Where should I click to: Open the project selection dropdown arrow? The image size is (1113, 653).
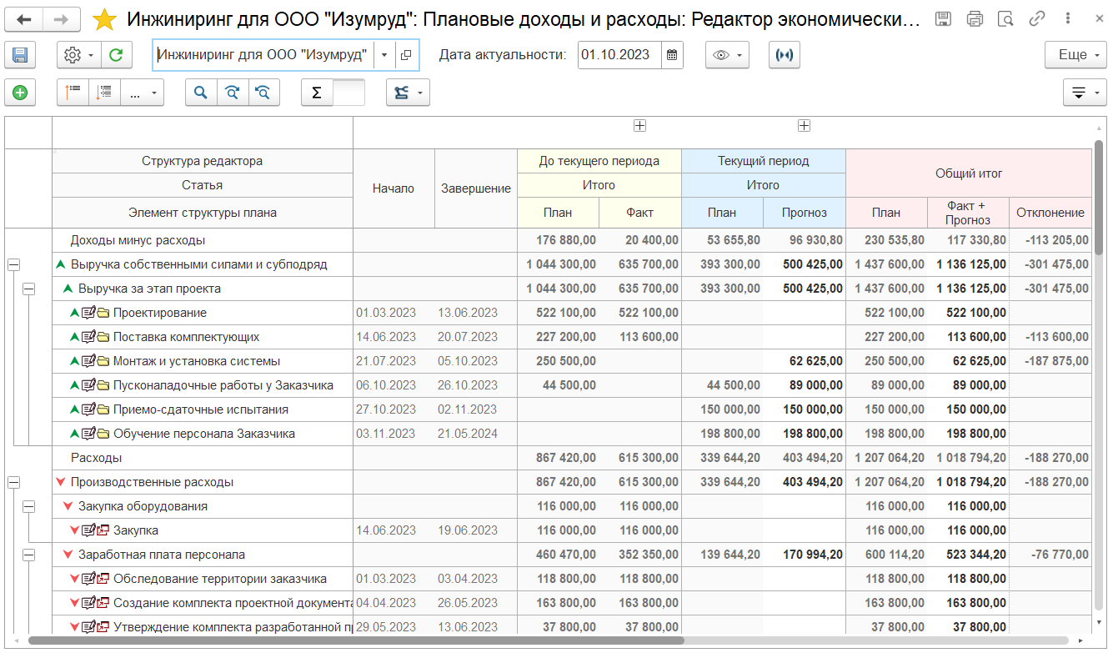(384, 55)
